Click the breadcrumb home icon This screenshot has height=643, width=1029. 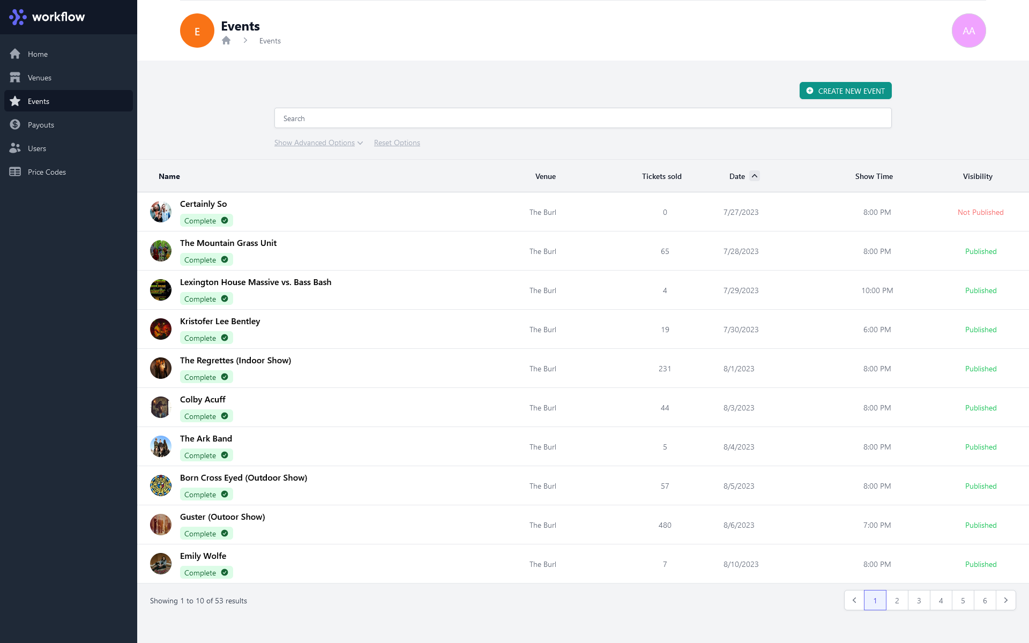226,41
